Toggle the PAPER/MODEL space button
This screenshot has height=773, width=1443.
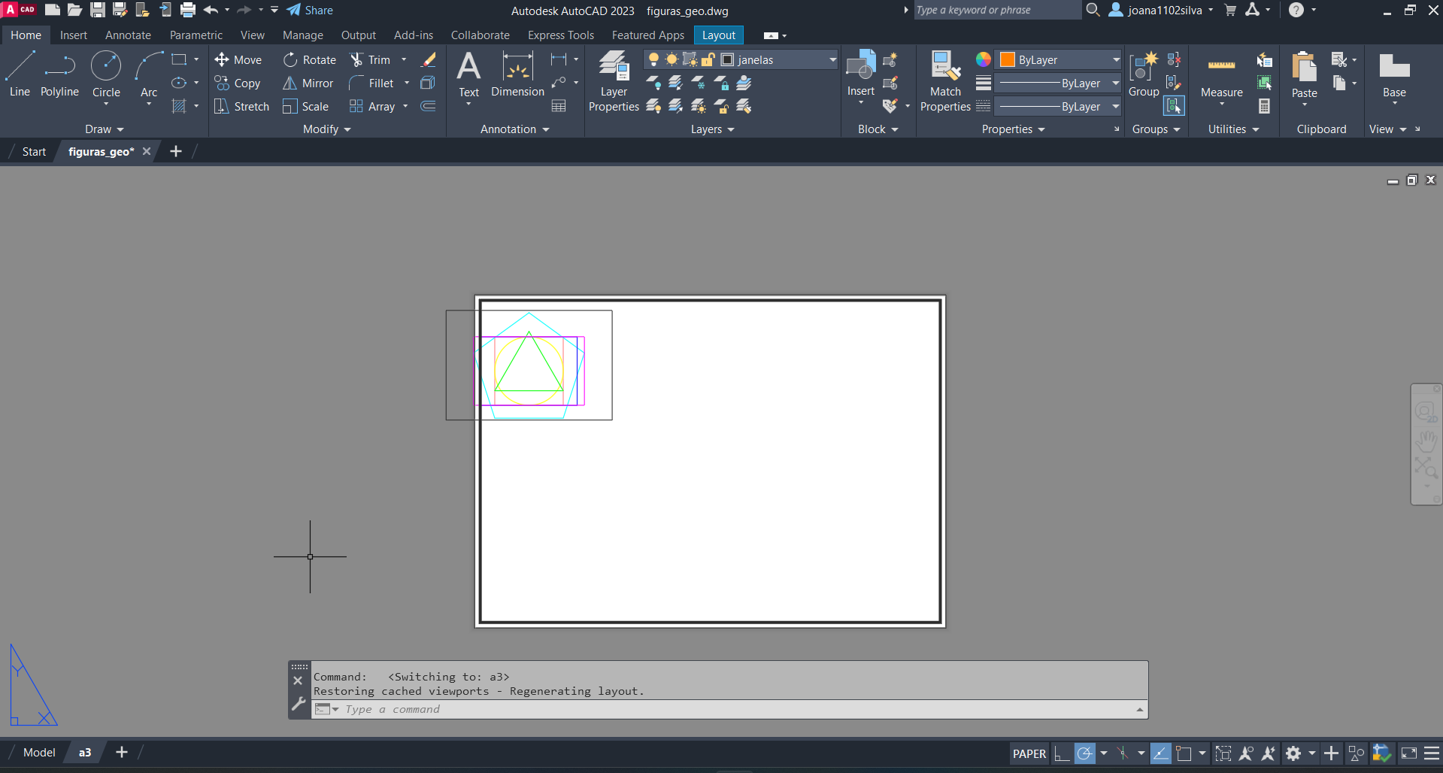1029,753
